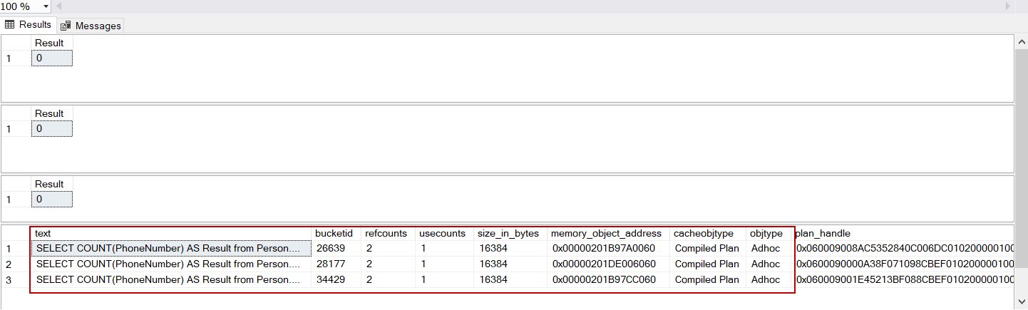Open the Messages tab
This screenshot has height=310, width=1028.
click(x=91, y=26)
